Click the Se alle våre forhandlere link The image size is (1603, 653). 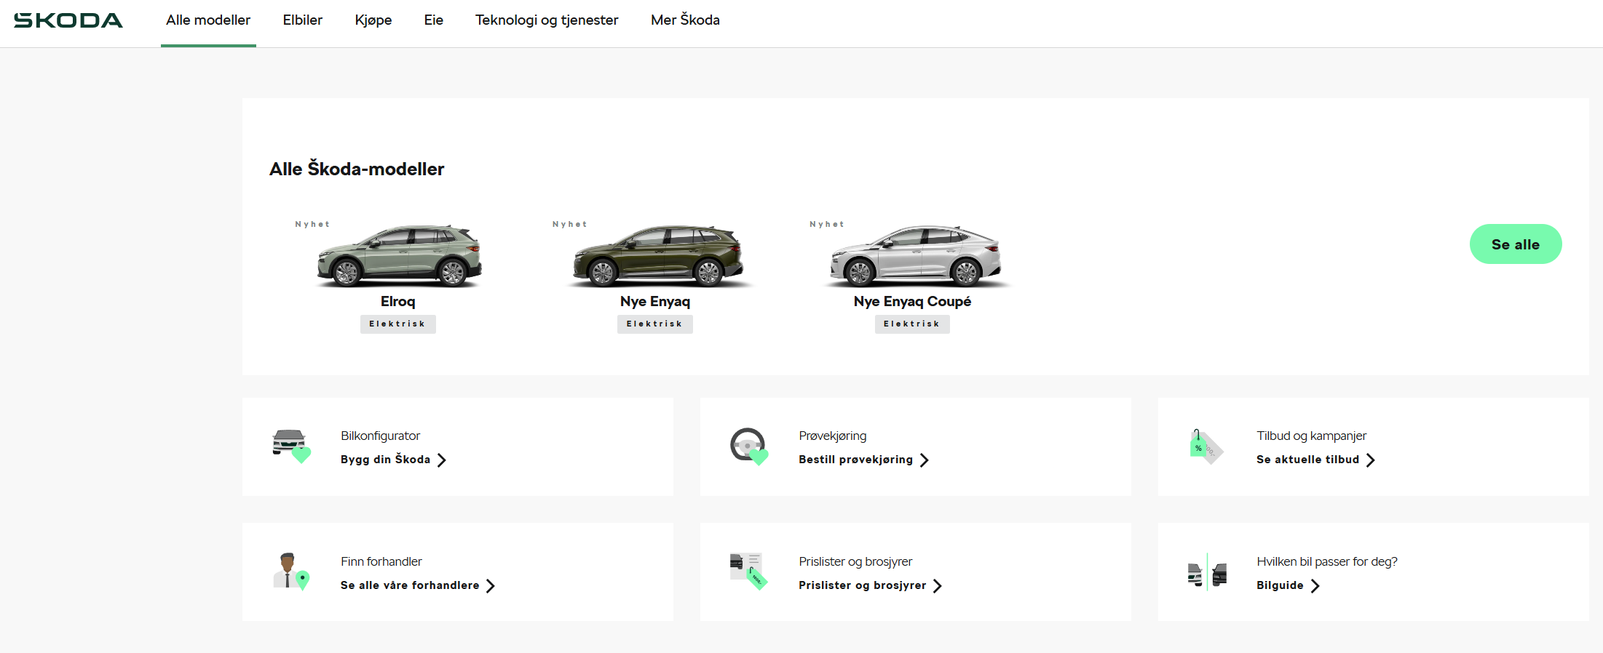click(410, 585)
